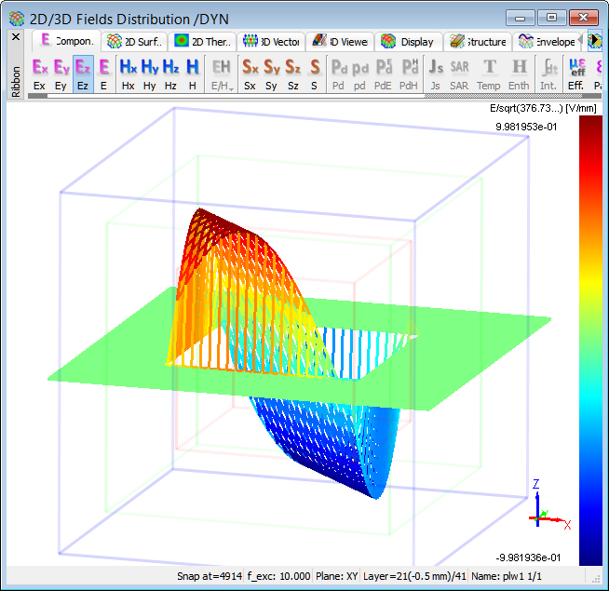This screenshot has height=591, width=609.
Task: Click the Hx magnetic field icon
Action: coord(128,73)
